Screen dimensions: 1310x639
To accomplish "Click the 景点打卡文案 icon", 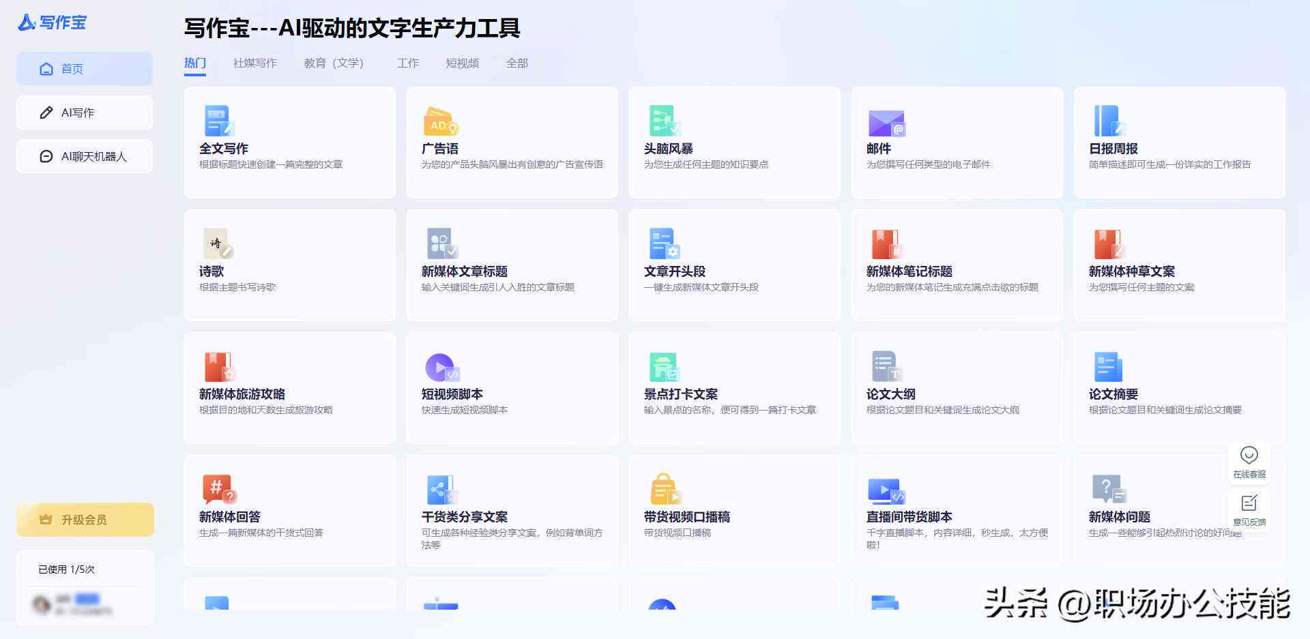I will [x=664, y=367].
